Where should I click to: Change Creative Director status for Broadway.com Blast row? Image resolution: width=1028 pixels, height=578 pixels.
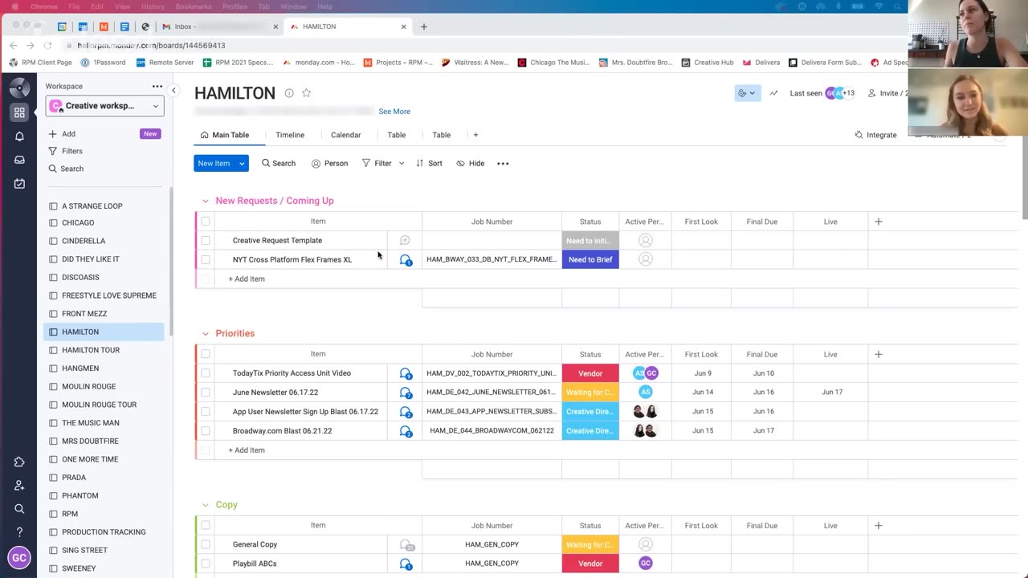pyautogui.click(x=590, y=431)
